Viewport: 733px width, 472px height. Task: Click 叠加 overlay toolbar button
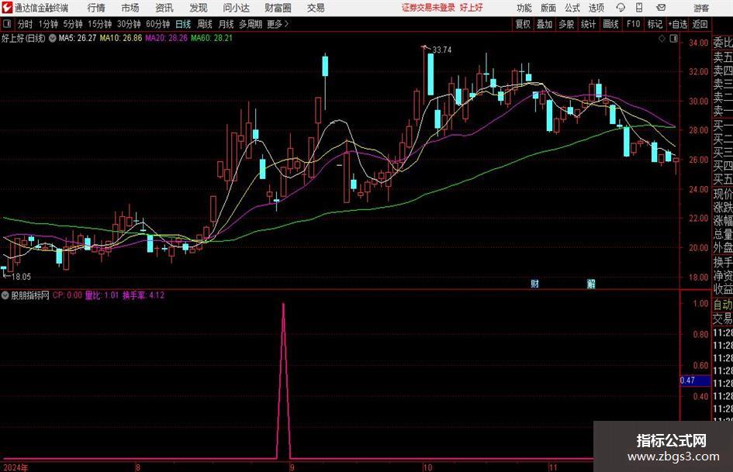[x=545, y=24]
